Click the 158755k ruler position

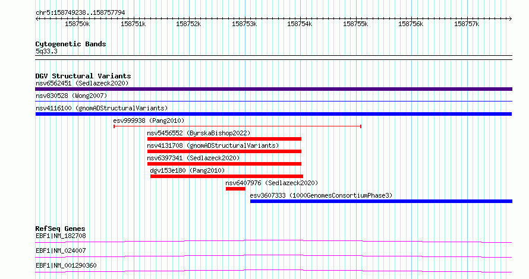coord(355,24)
